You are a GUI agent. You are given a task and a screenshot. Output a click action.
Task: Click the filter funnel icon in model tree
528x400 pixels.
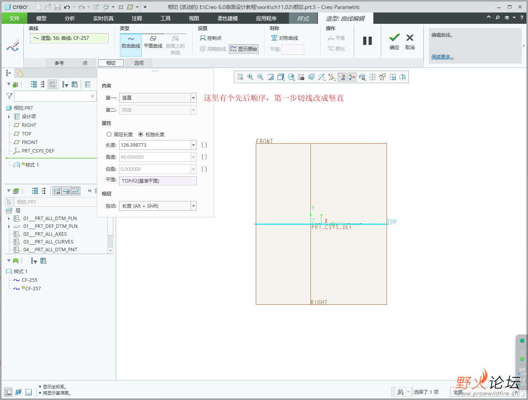pyautogui.click(x=9, y=96)
